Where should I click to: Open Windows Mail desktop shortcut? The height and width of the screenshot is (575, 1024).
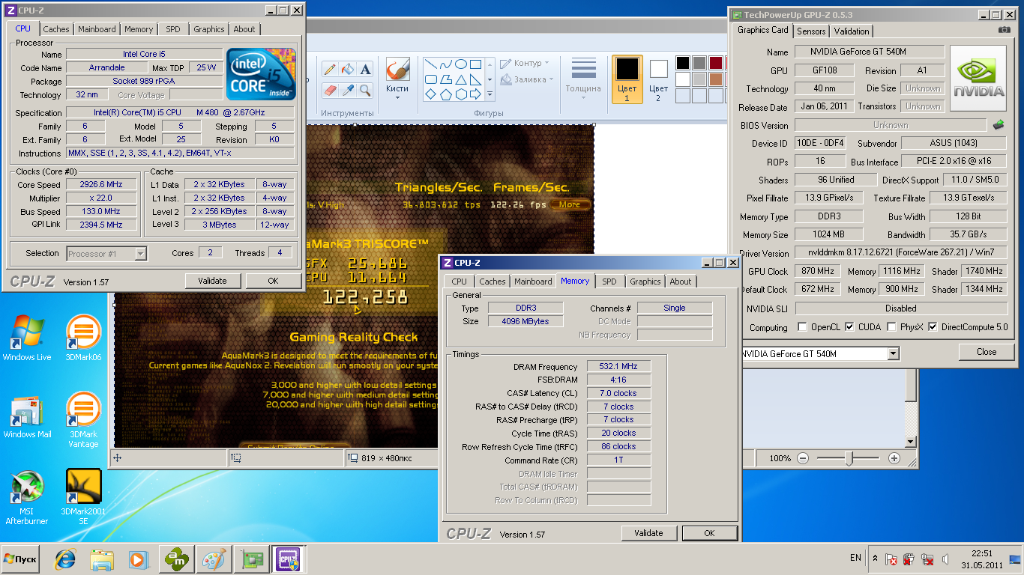27,416
